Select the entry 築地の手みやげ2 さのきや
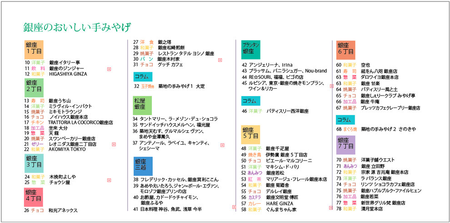This screenshot has height=223, width=450. point(388,129)
